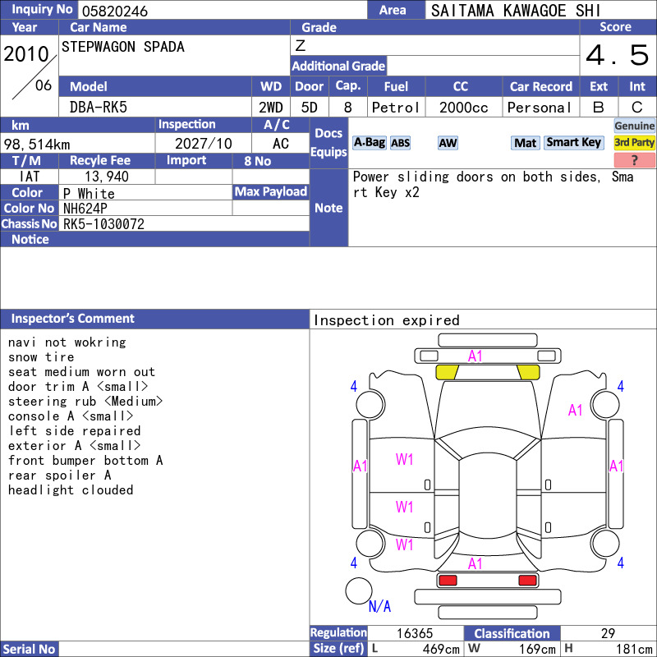
Task: Click the Inspection expired text
Action: click(x=387, y=320)
